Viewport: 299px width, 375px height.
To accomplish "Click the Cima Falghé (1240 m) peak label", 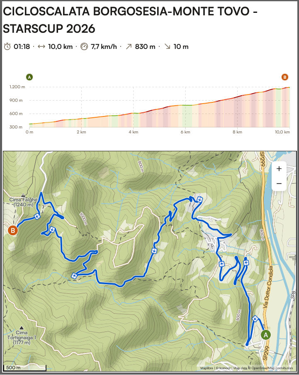I will 23,202.
